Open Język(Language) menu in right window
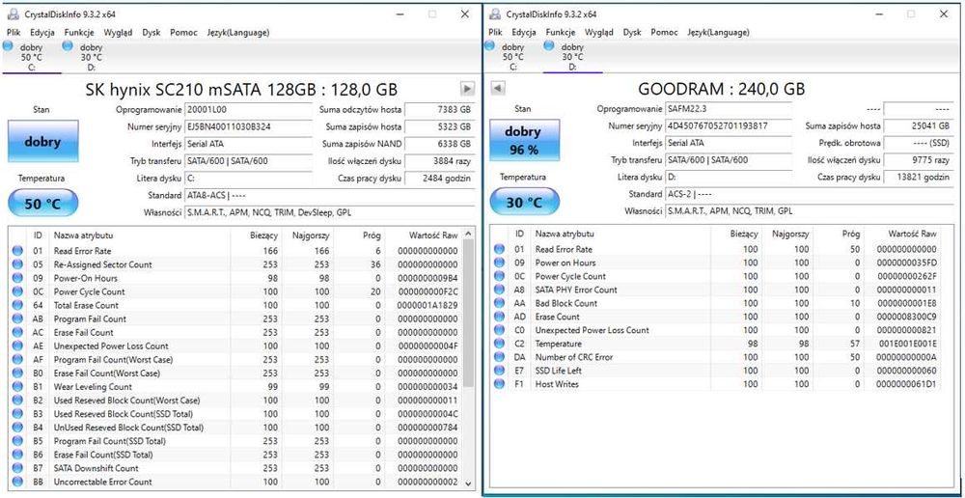 [x=718, y=32]
